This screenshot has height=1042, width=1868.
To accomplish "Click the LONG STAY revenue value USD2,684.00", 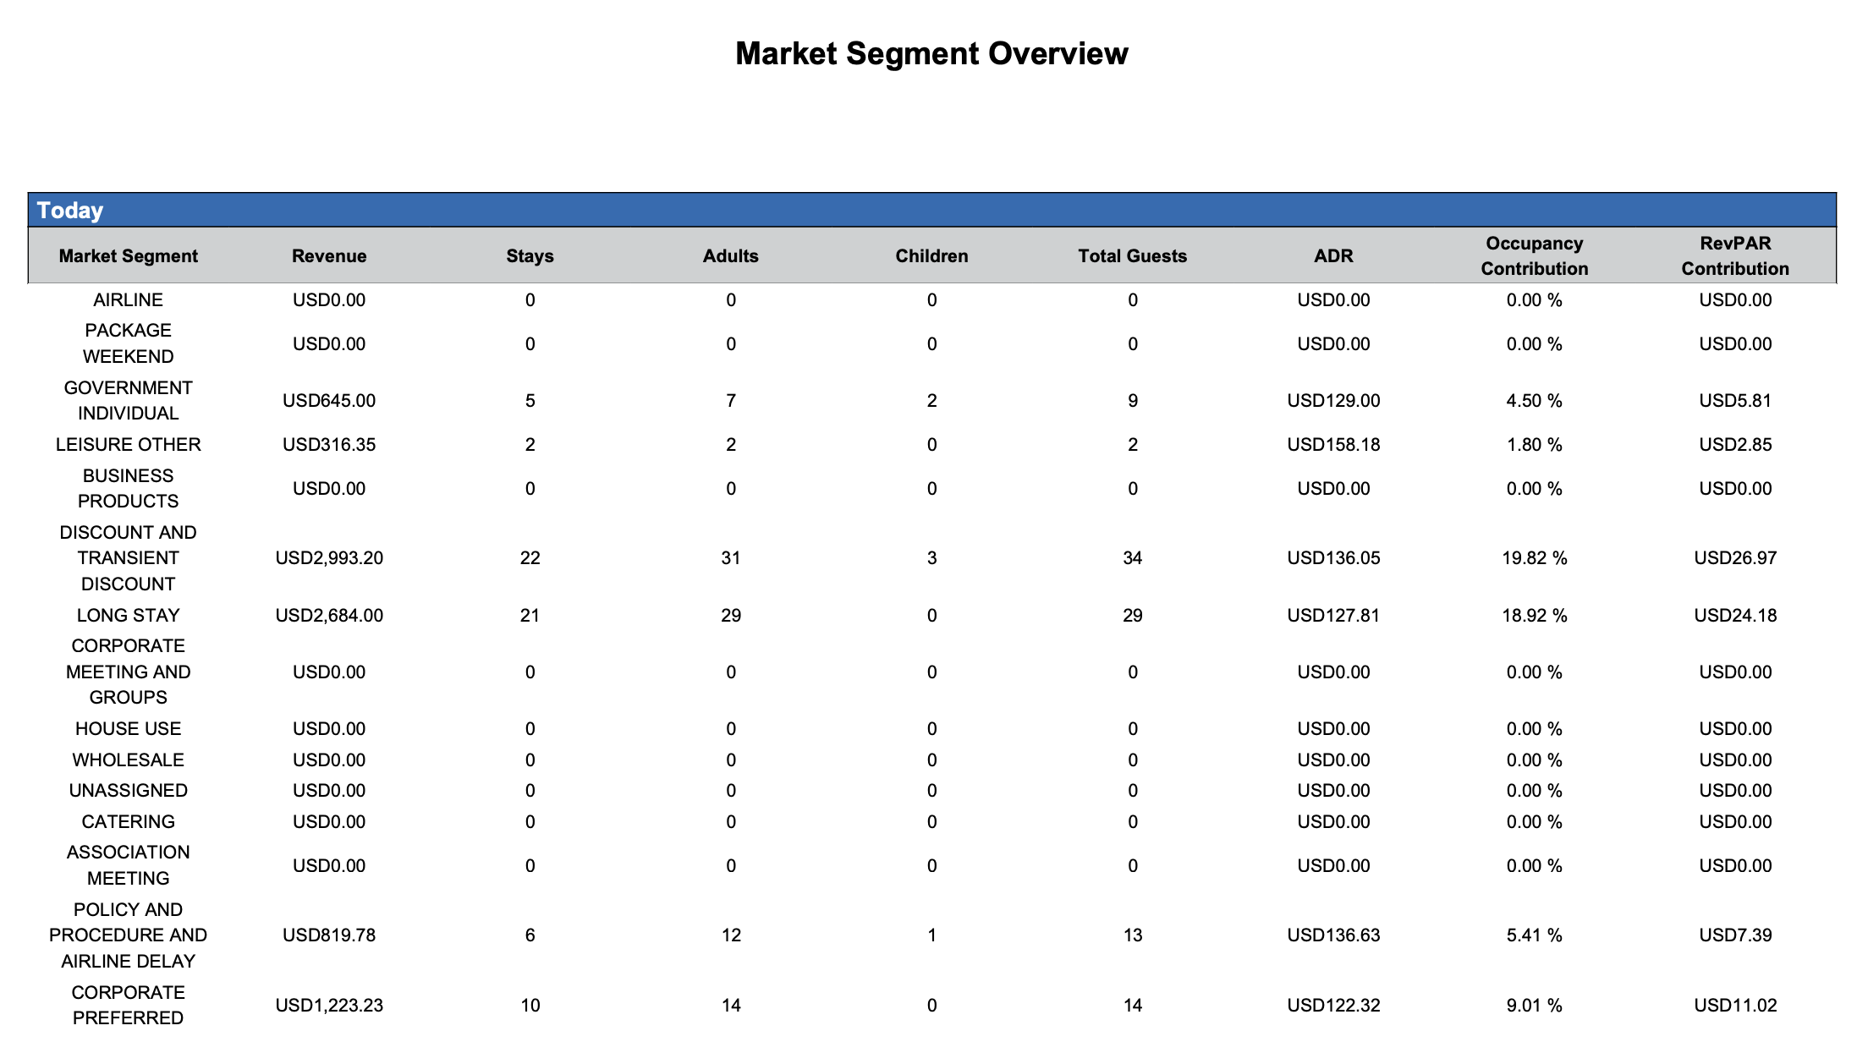I will pyautogui.click(x=329, y=616).
